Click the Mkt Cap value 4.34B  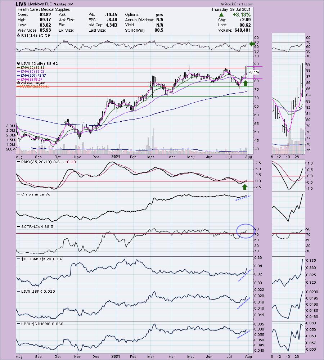tap(111, 25)
